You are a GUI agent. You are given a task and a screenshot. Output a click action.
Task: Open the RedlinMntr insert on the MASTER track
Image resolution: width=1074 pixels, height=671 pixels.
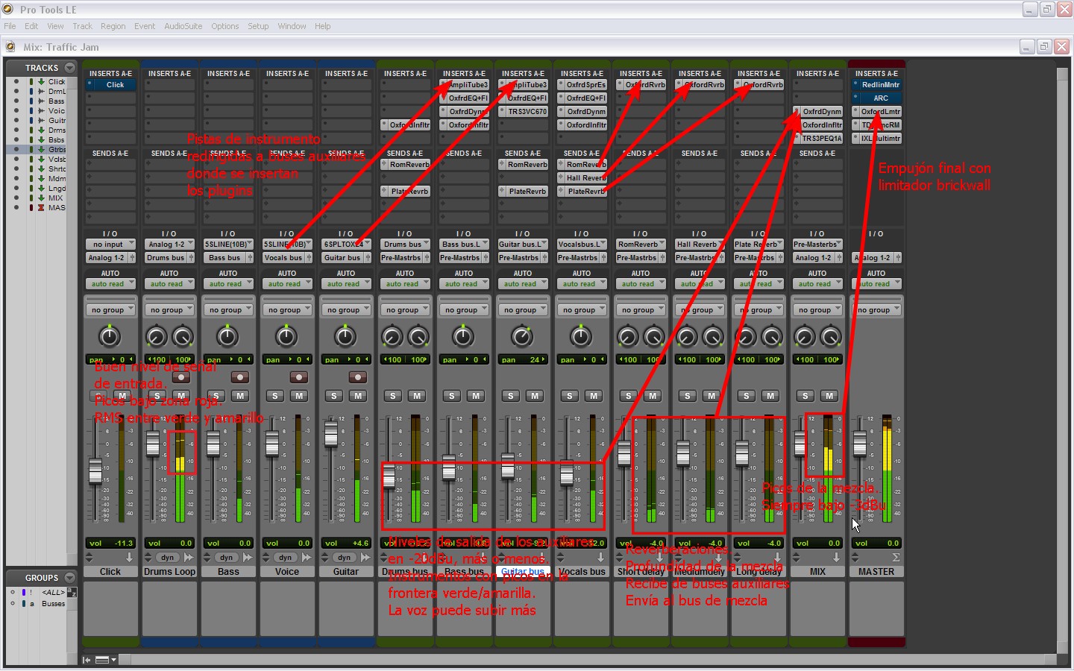pos(876,85)
